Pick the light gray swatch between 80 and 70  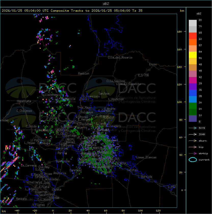(x=193, y=23)
